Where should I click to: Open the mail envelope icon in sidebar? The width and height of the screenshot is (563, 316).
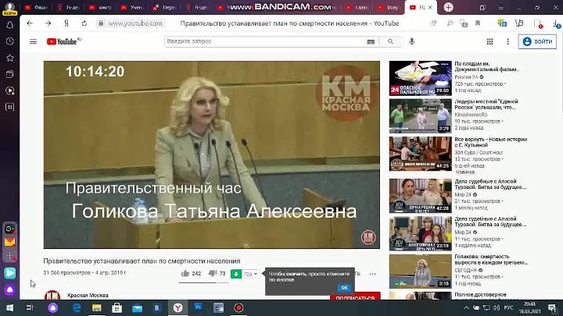(x=9, y=242)
